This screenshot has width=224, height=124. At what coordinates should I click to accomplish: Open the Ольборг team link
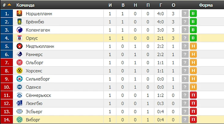(x=34, y=63)
